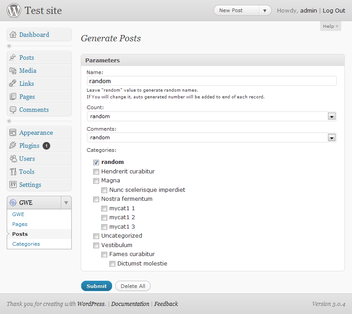The width and height of the screenshot is (352, 314).
Task: Enable the Uncategorized category checkbox
Action: (96, 236)
